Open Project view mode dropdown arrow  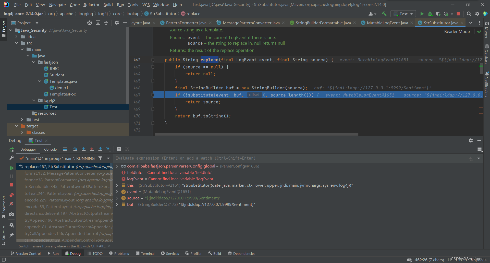37,23
